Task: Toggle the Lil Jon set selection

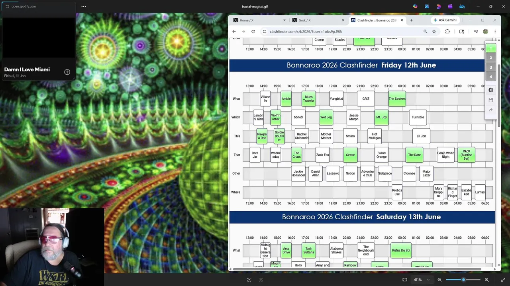Action: tap(421, 136)
